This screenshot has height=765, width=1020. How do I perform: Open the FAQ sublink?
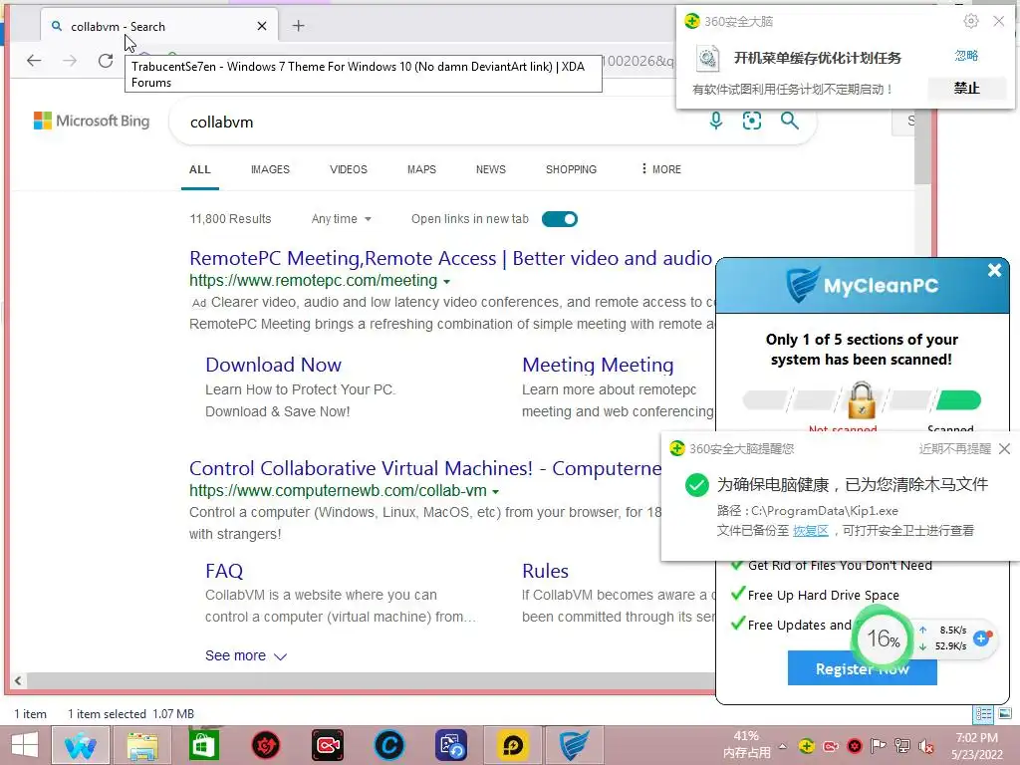[x=224, y=571]
